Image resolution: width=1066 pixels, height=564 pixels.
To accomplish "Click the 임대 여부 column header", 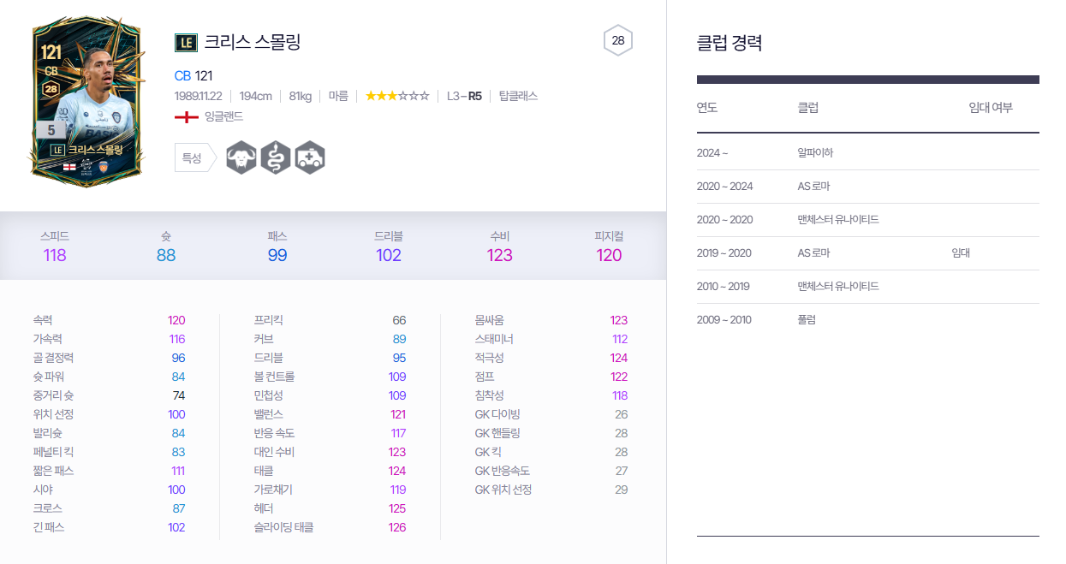I will (x=991, y=108).
